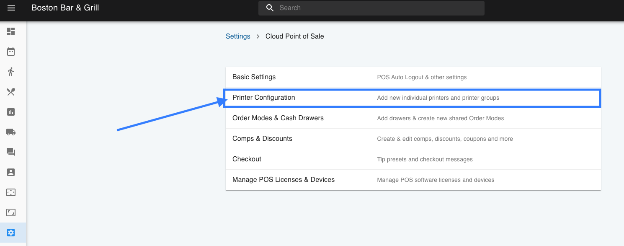Image resolution: width=624 pixels, height=246 pixels.
Task: Go back to Settings via breadcrumb
Action: pos(238,36)
